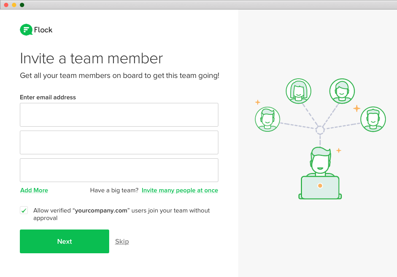Click the green zoom button in titlebar
The image size is (397, 277).
tap(22, 5)
